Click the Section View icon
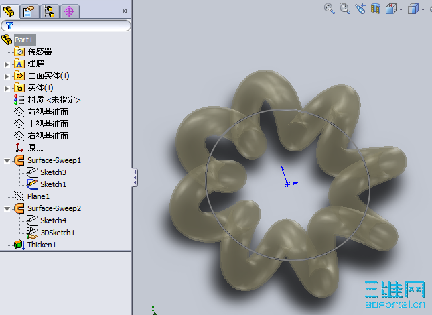 [376, 9]
